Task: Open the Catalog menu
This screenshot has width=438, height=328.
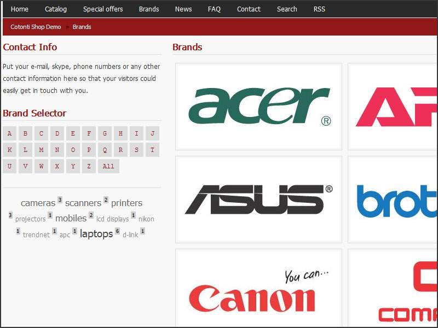Action: coord(56,9)
